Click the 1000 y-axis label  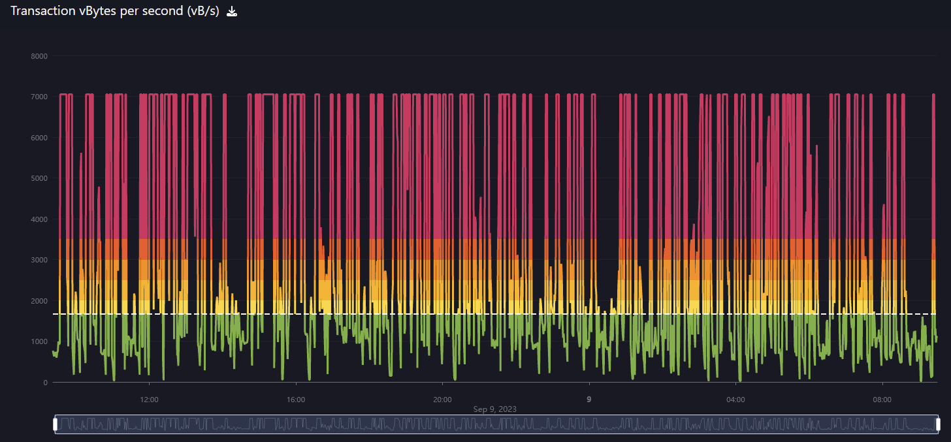coord(39,341)
